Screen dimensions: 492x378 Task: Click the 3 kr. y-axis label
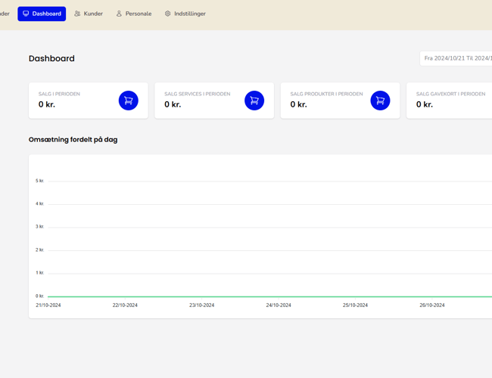click(x=40, y=227)
